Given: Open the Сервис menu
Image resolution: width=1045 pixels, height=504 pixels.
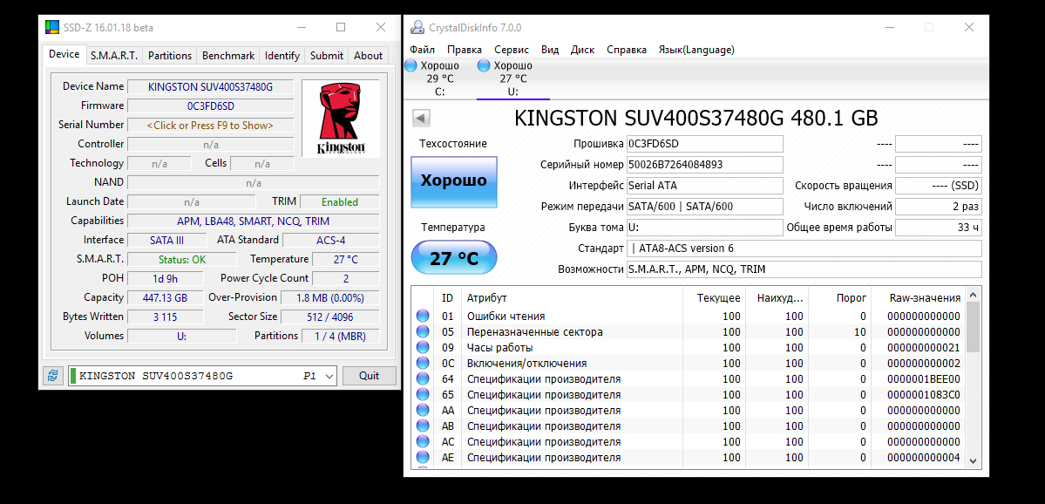Looking at the screenshot, I should coord(511,50).
